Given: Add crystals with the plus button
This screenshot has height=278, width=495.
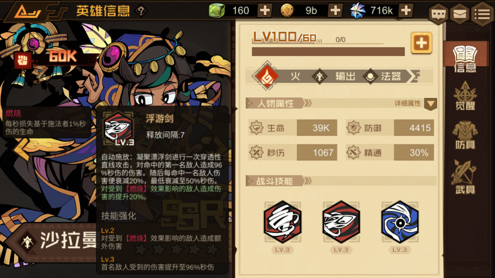Looking at the screenshot, I should (406, 11).
